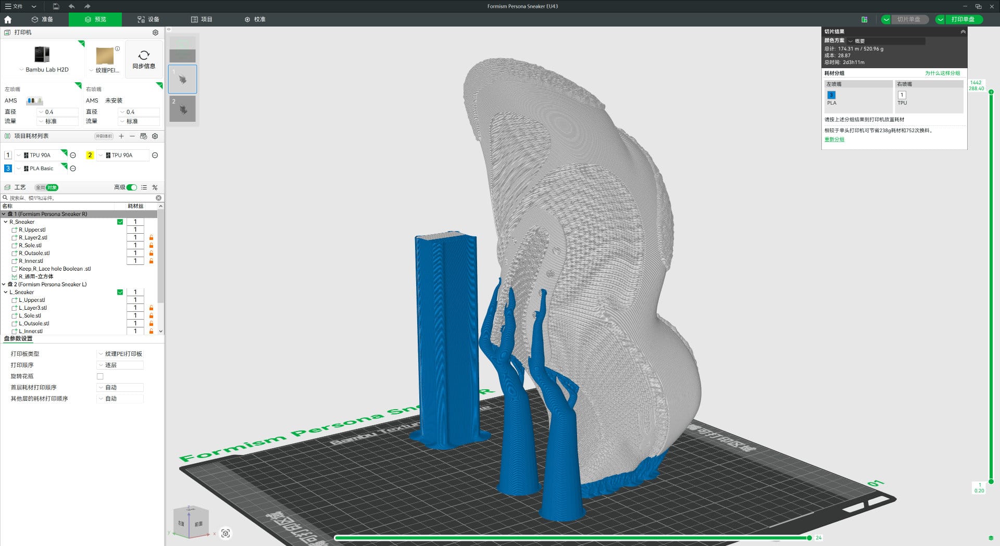This screenshot has width=1000, height=546.
Task: Switch to the 准备 tab
Action: (42, 19)
